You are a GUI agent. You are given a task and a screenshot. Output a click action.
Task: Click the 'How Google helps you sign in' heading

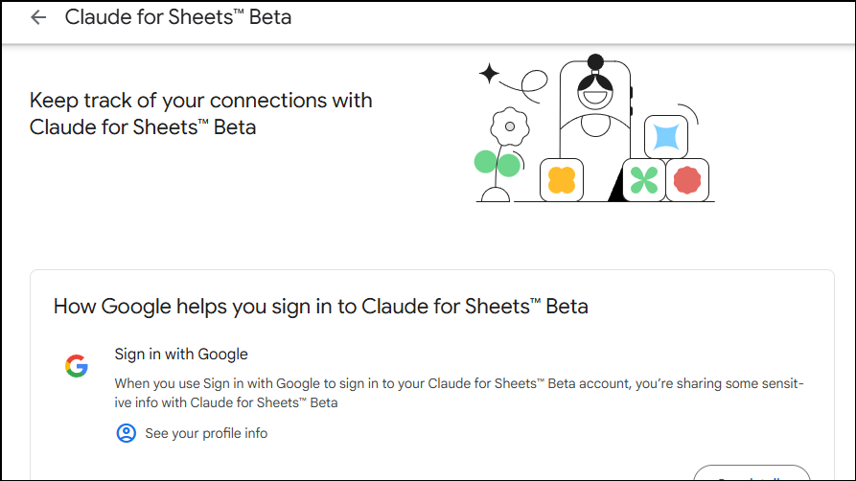pyautogui.click(x=320, y=307)
